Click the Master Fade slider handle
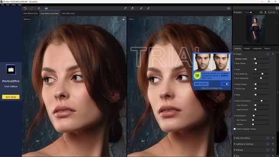 255,59
